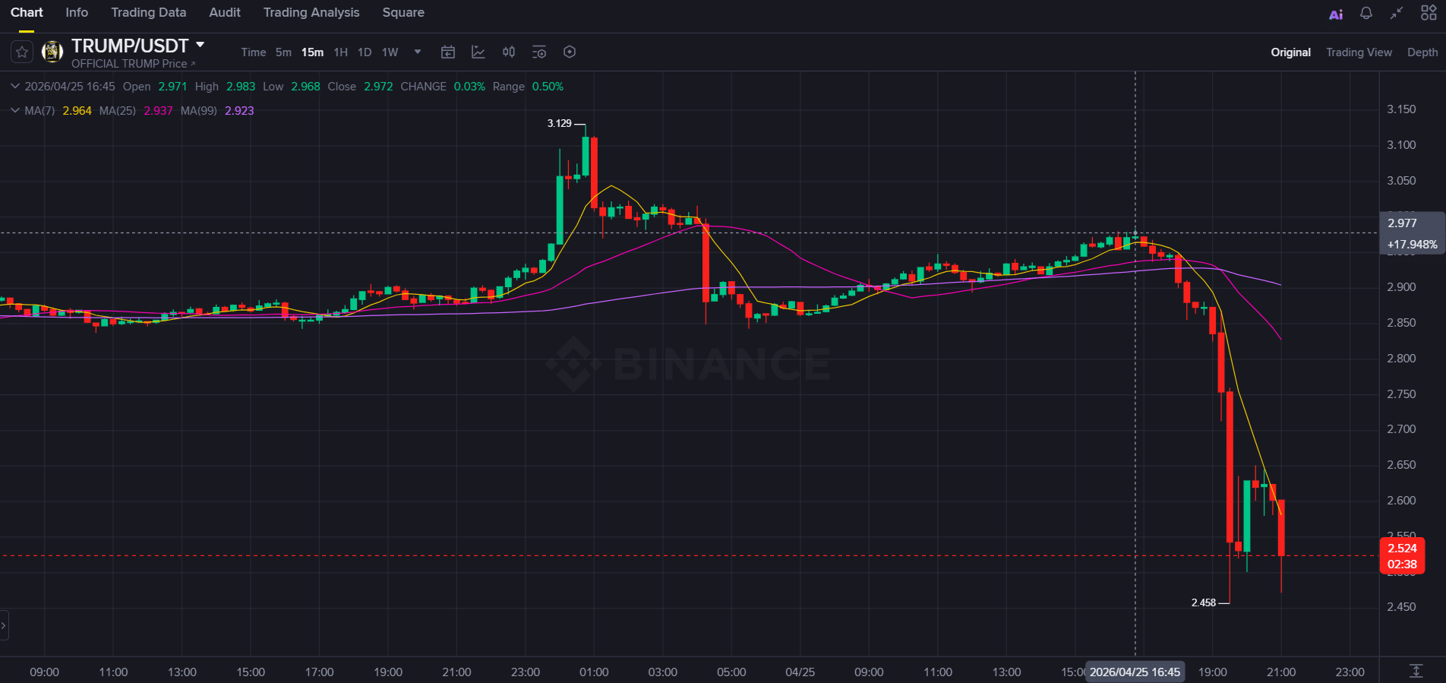Viewport: 1446px width, 683px height.
Task: Click the hexagon chart settings icon
Action: [x=570, y=52]
